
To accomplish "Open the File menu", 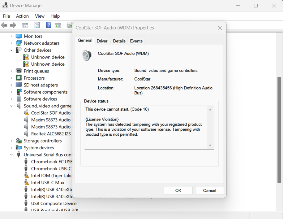I will point(6,16).
